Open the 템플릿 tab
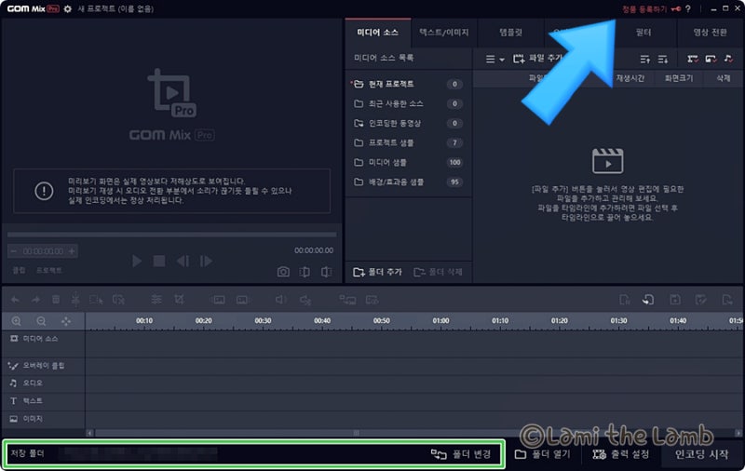 pyautogui.click(x=510, y=33)
